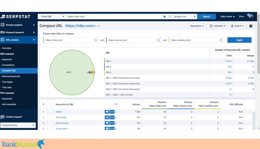Open Overview in the sidebar
Screen dimensions: 260x149
tap(7, 48)
